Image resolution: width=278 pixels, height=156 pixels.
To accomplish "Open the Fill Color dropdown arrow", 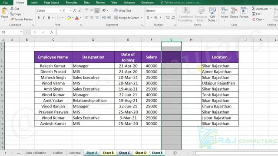I will [x=73, y=18].
